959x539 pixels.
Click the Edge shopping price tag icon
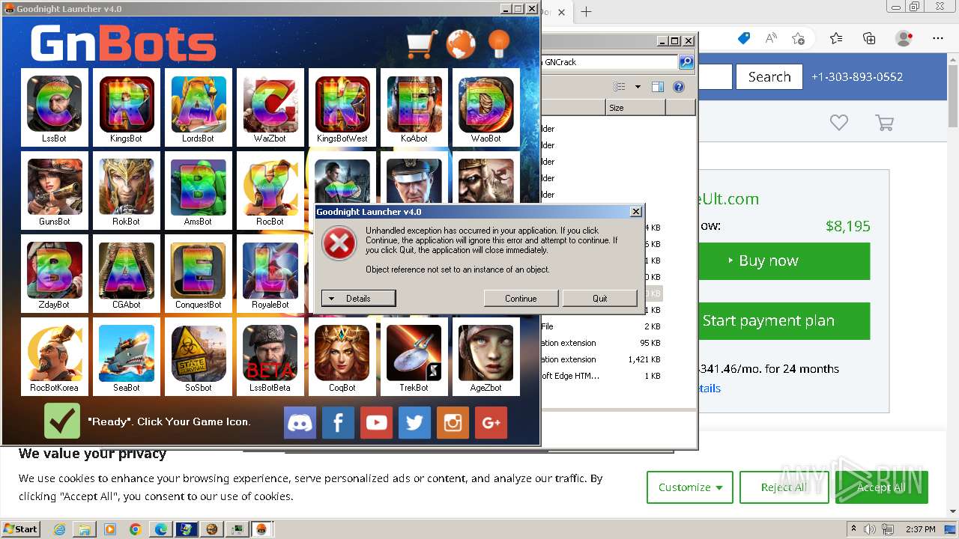click(x=744, y=38)
